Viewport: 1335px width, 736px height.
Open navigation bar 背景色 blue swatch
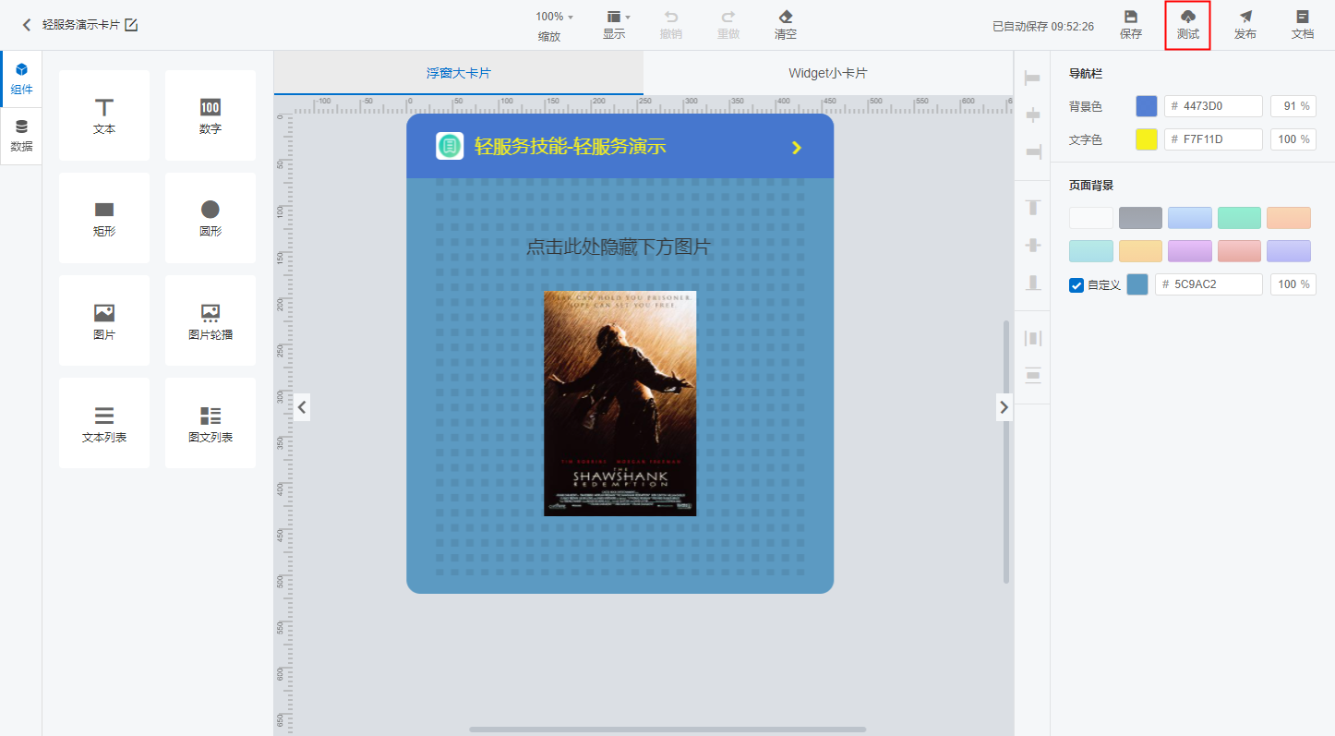(1146, 106)
